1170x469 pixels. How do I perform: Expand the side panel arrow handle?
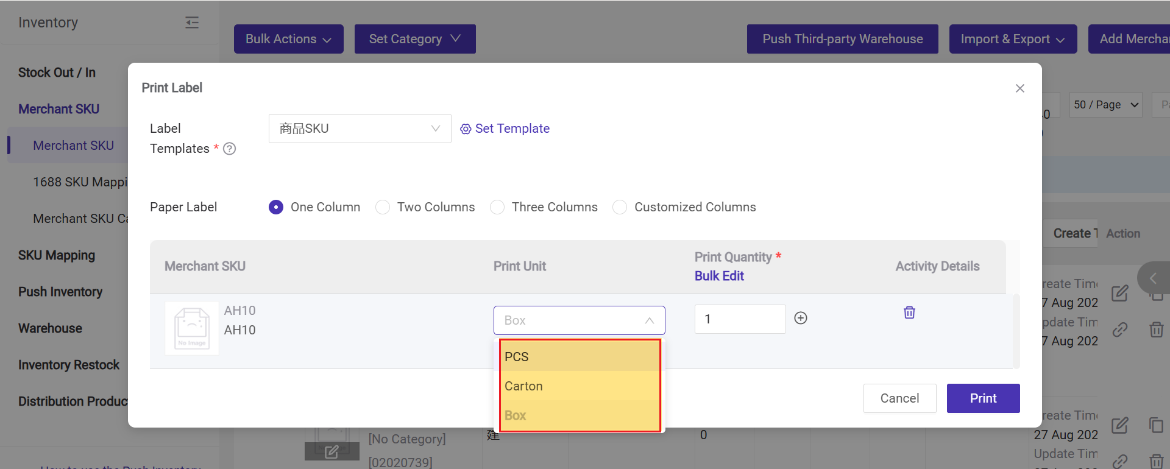tap(1154, 278)
